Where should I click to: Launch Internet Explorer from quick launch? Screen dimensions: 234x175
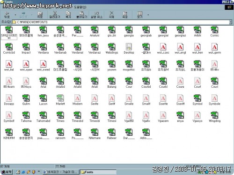23,172
